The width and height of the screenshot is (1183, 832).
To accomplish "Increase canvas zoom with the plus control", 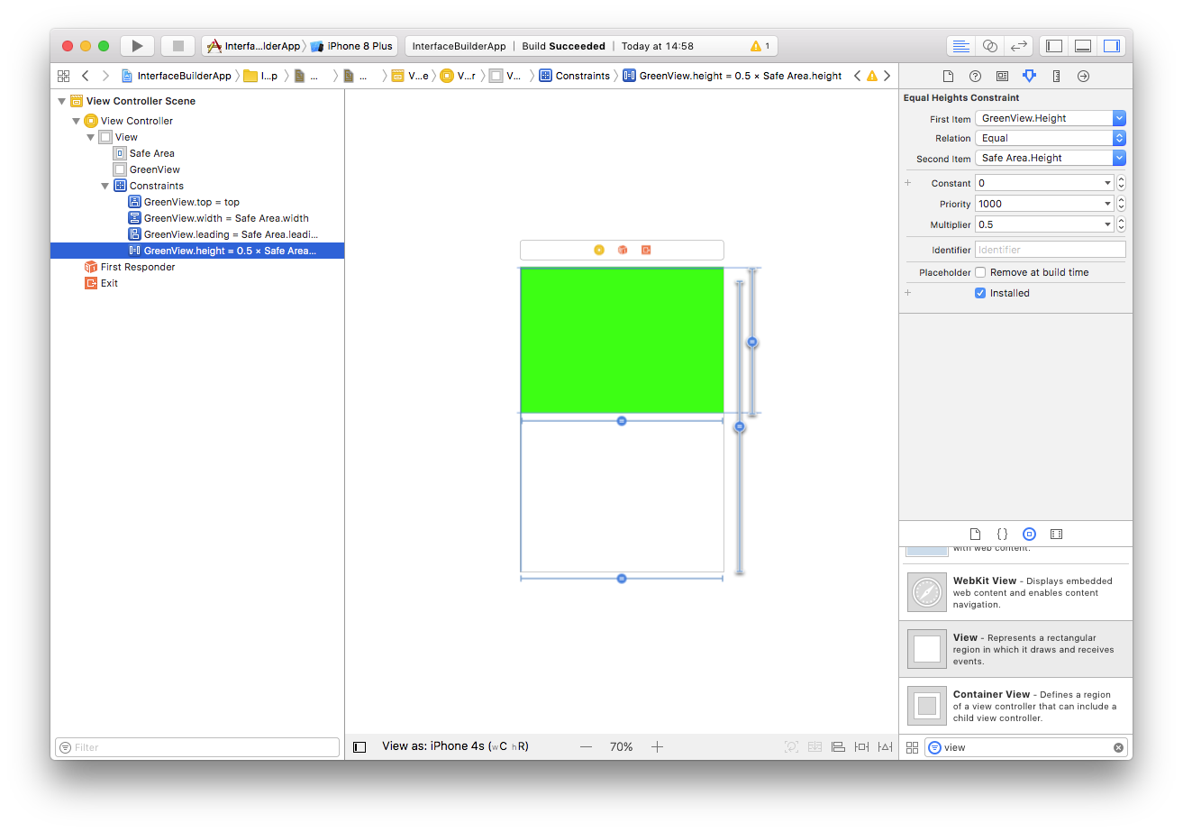I will [657, 746].
